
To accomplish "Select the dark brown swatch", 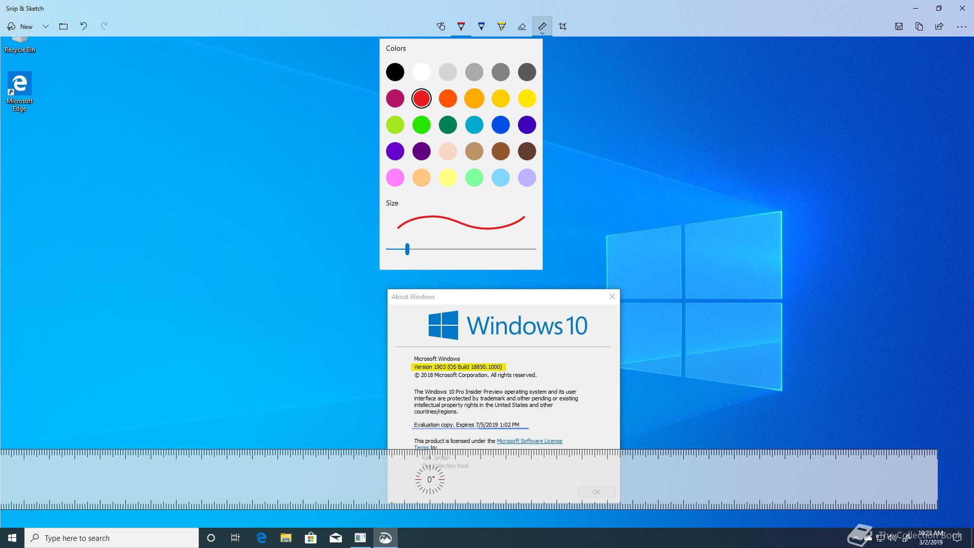I will tap(527, 151).
